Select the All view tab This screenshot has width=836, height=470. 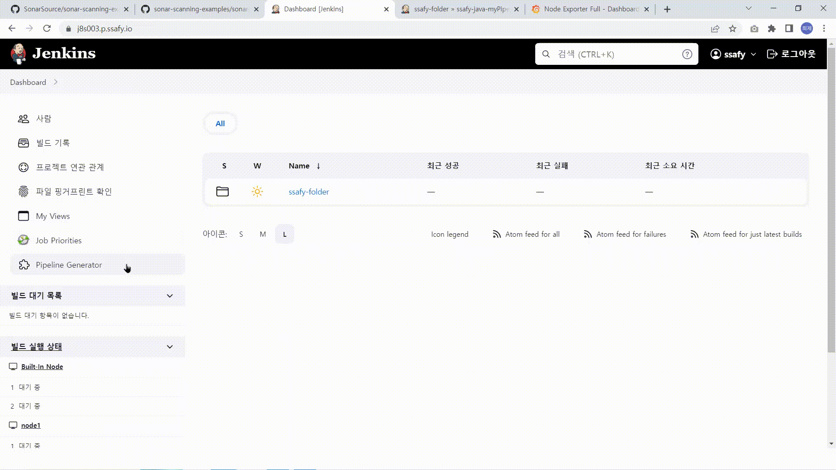pos(220,124)
